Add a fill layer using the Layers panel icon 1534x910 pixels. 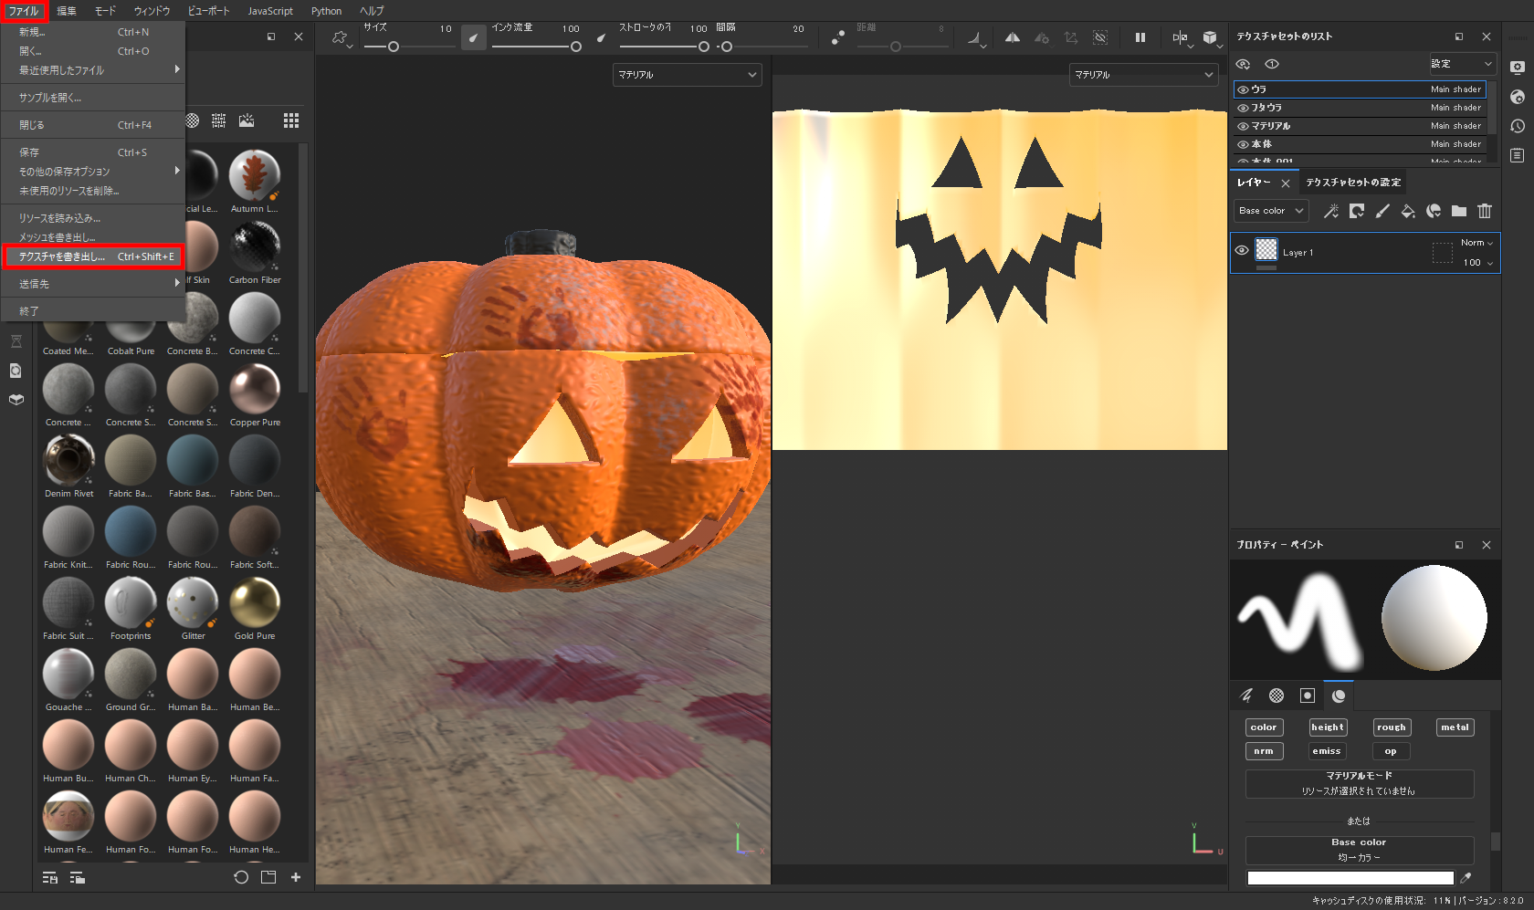click(x=1408, y=211)
